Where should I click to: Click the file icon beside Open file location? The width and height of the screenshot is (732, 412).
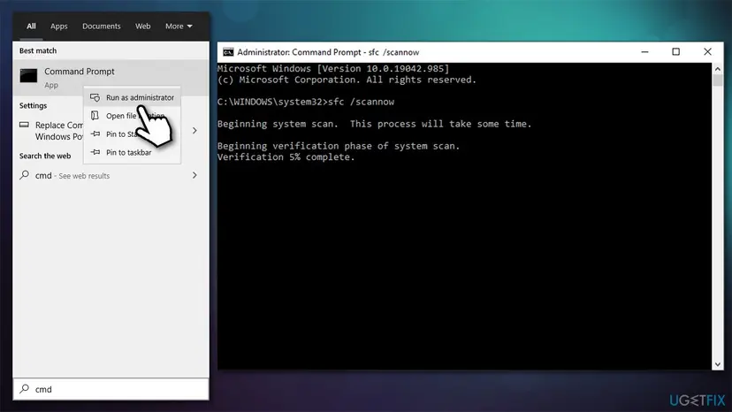point(95,116)
